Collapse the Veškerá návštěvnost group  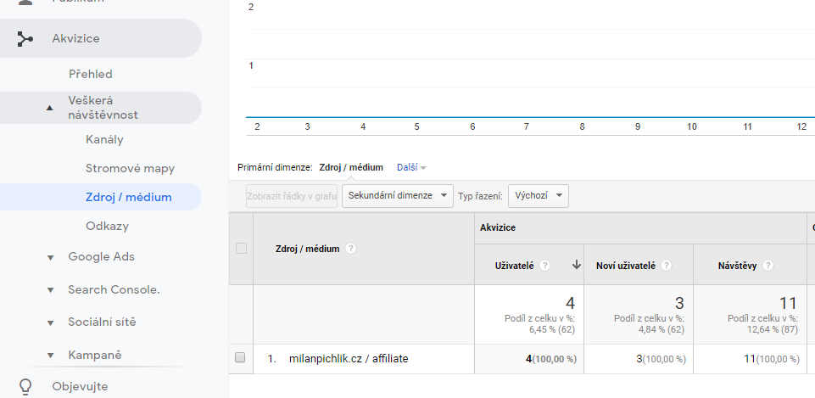[x=50, y=108]
